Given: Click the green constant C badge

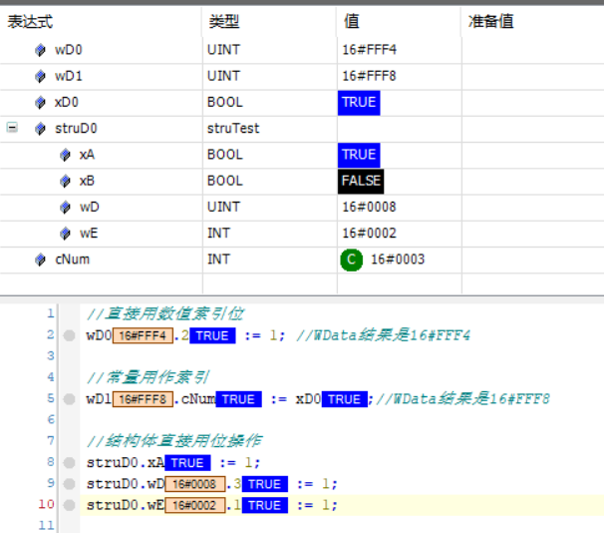Looking at the screenshot, I should 351,260.
